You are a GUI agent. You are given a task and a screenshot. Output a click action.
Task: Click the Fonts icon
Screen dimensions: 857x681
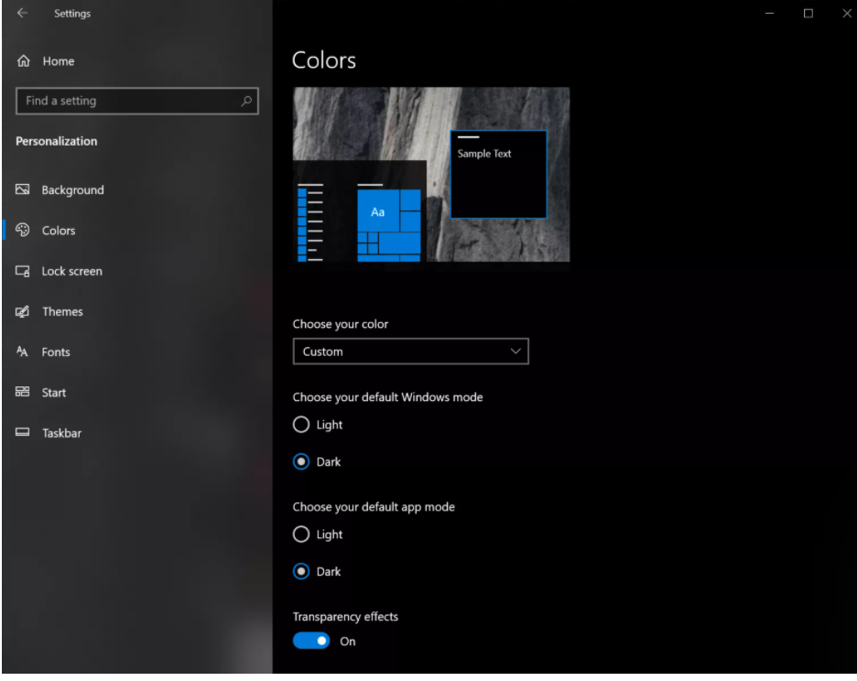pos(22,351)
